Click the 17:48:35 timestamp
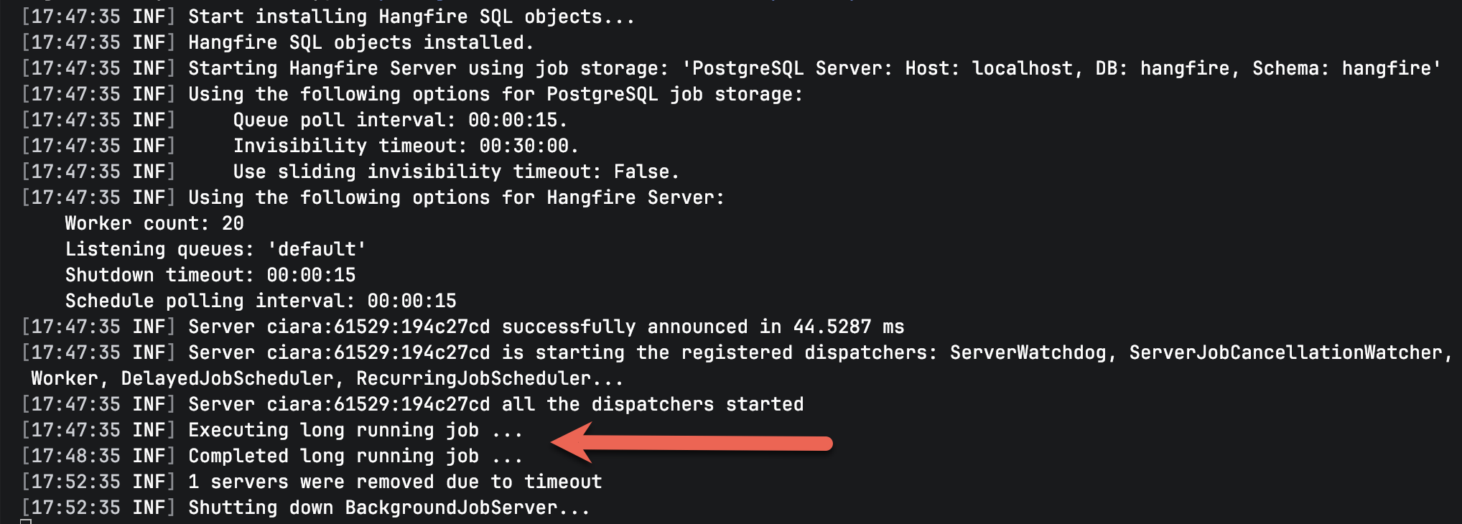The image size is (1462, 524). click(x=75, y=456)
